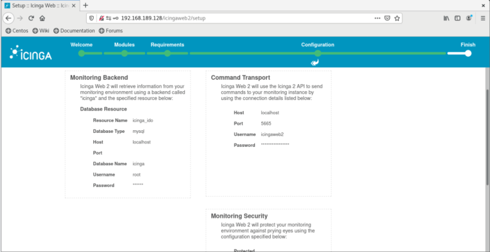Jump to the Welcome wizard step
Viewport: 490px width, 252px height.
point(81,45)
